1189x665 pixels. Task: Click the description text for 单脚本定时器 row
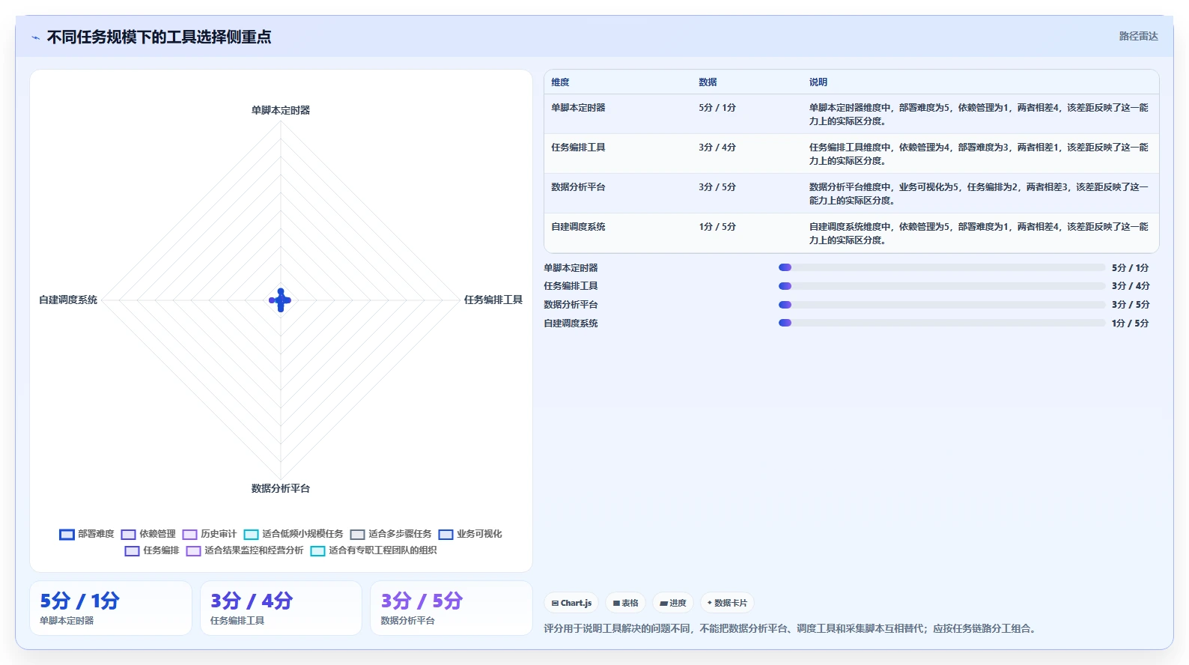(x=979, y=115)
